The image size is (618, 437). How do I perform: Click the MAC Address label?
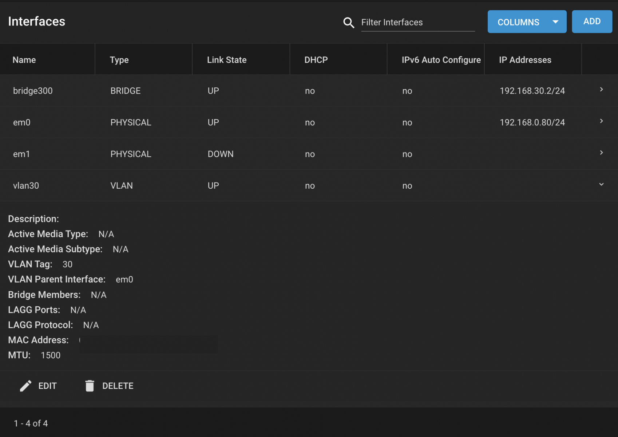coord(38,340)
